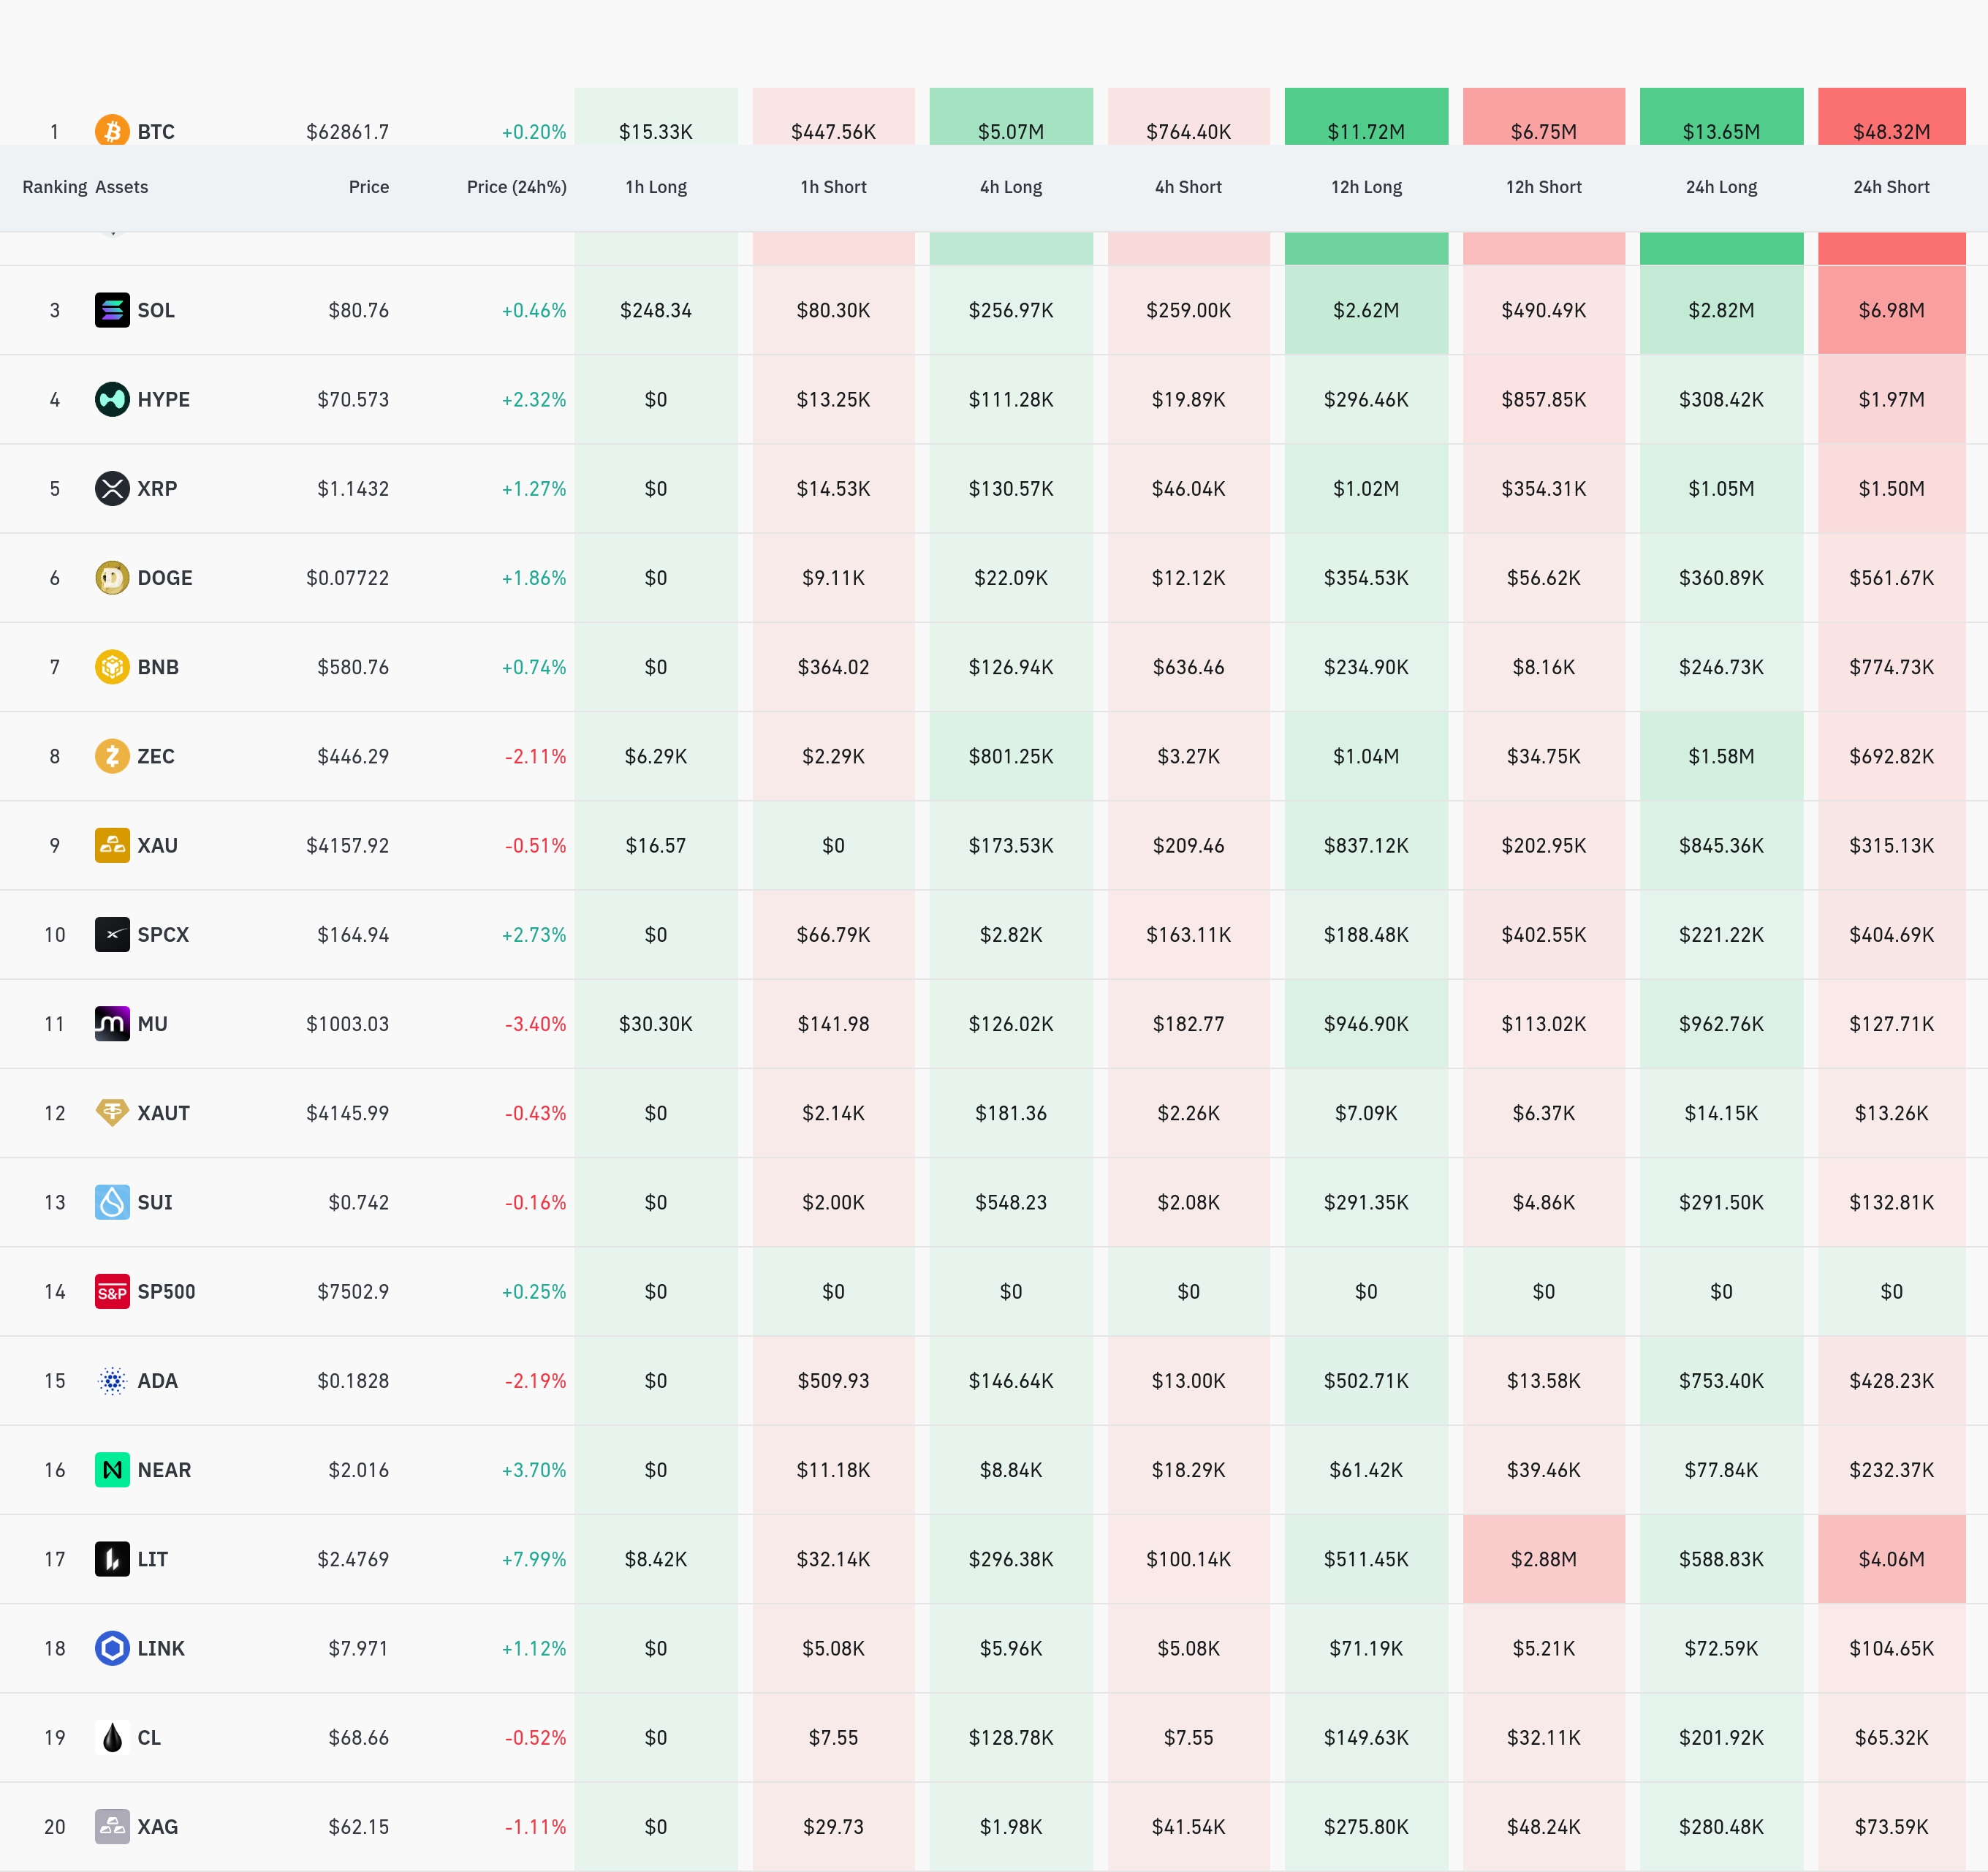
Task: Open the NEAR green logo icon
Action: pos(112,1470)
